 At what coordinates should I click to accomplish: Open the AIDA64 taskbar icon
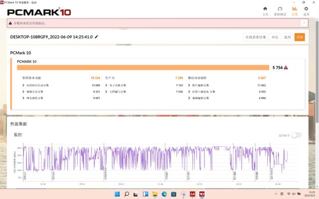[192, 194]
